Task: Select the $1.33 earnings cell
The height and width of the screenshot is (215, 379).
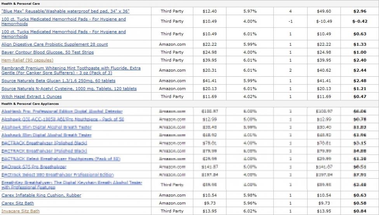Action: point(360,44)
